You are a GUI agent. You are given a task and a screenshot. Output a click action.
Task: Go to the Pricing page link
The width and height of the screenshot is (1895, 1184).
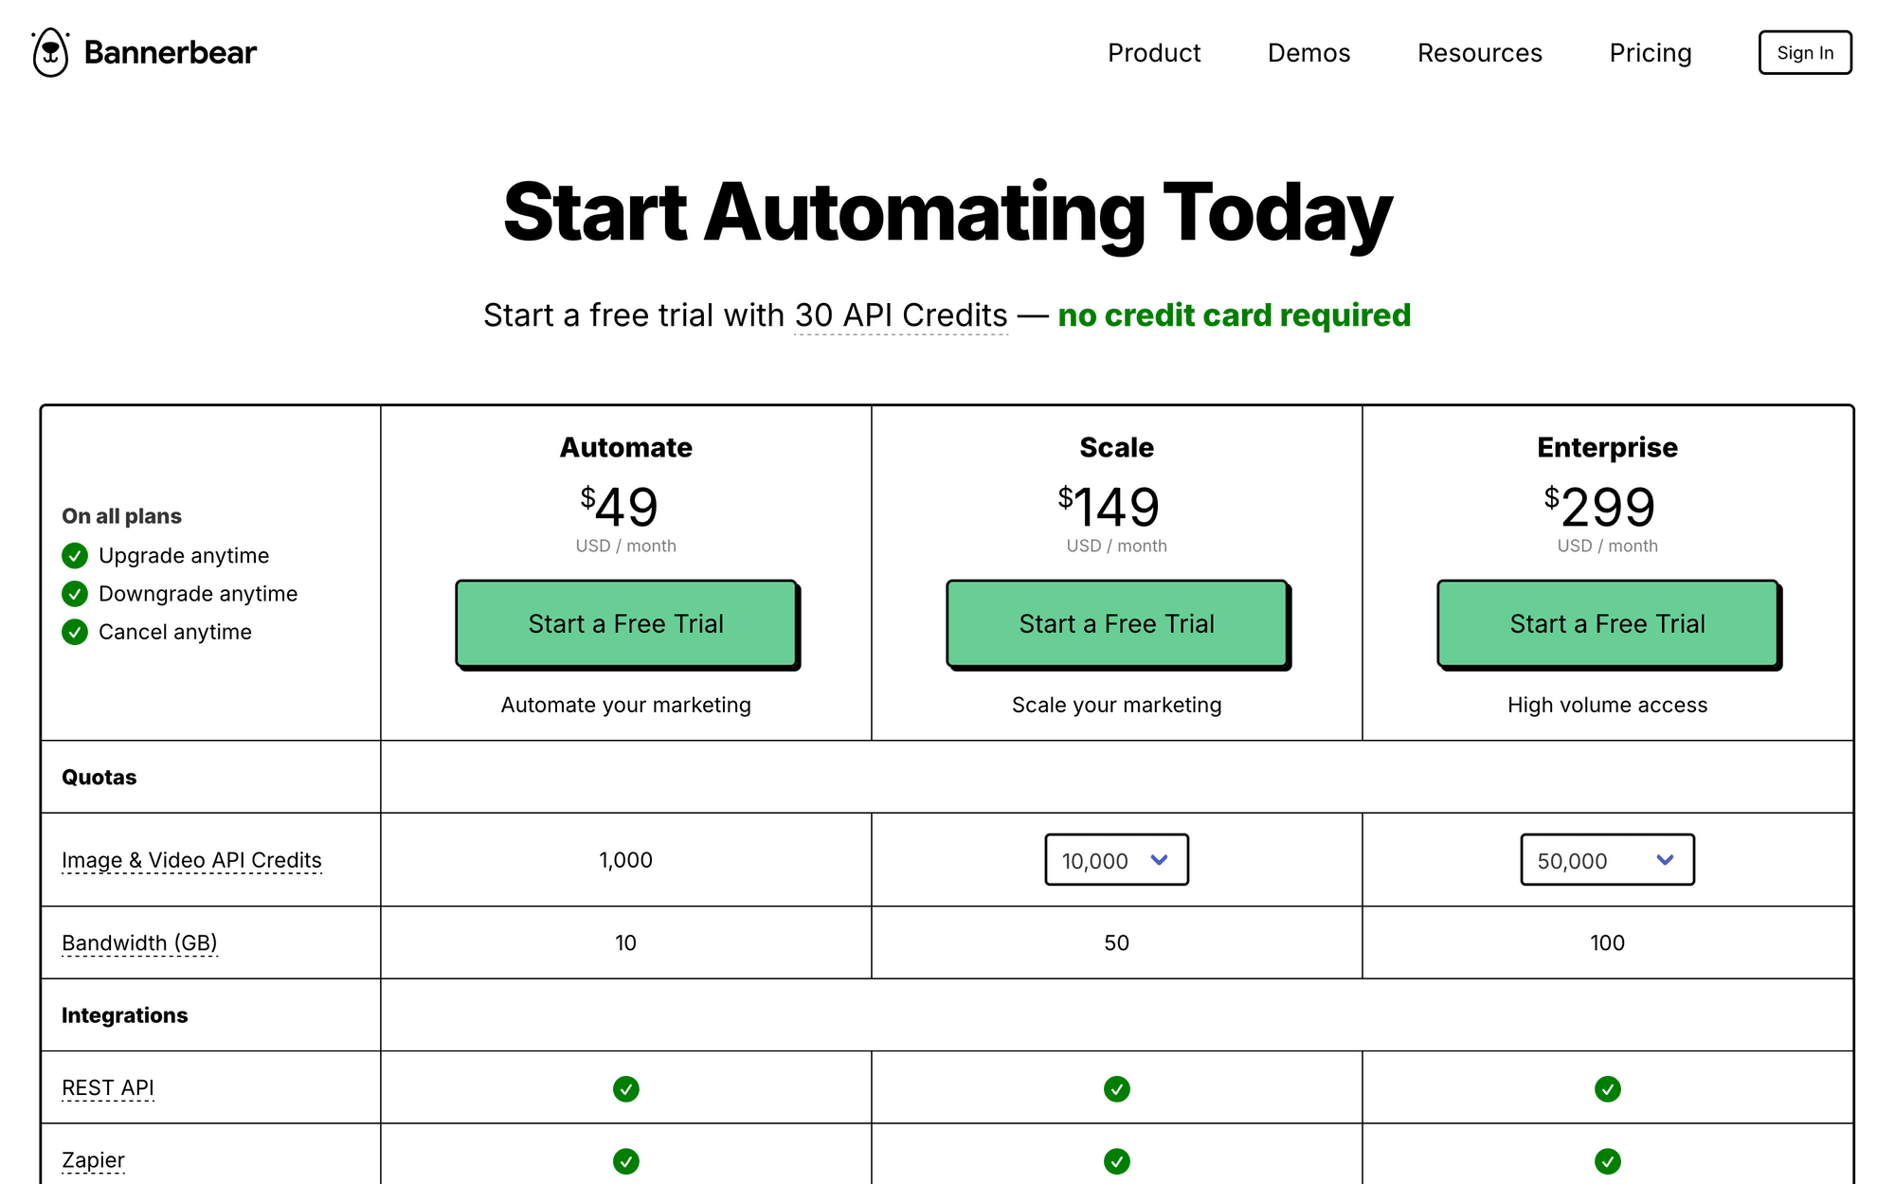click(1650, 53)
